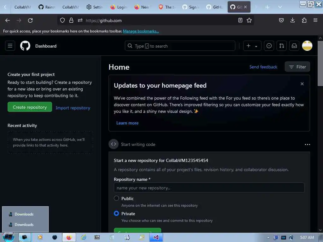Open the site permissions icon in address bar

[80, 20]
